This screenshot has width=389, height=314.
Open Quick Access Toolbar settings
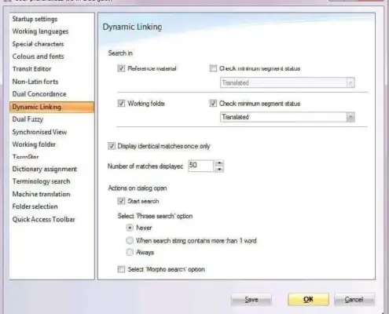click(x=43, y=219)
